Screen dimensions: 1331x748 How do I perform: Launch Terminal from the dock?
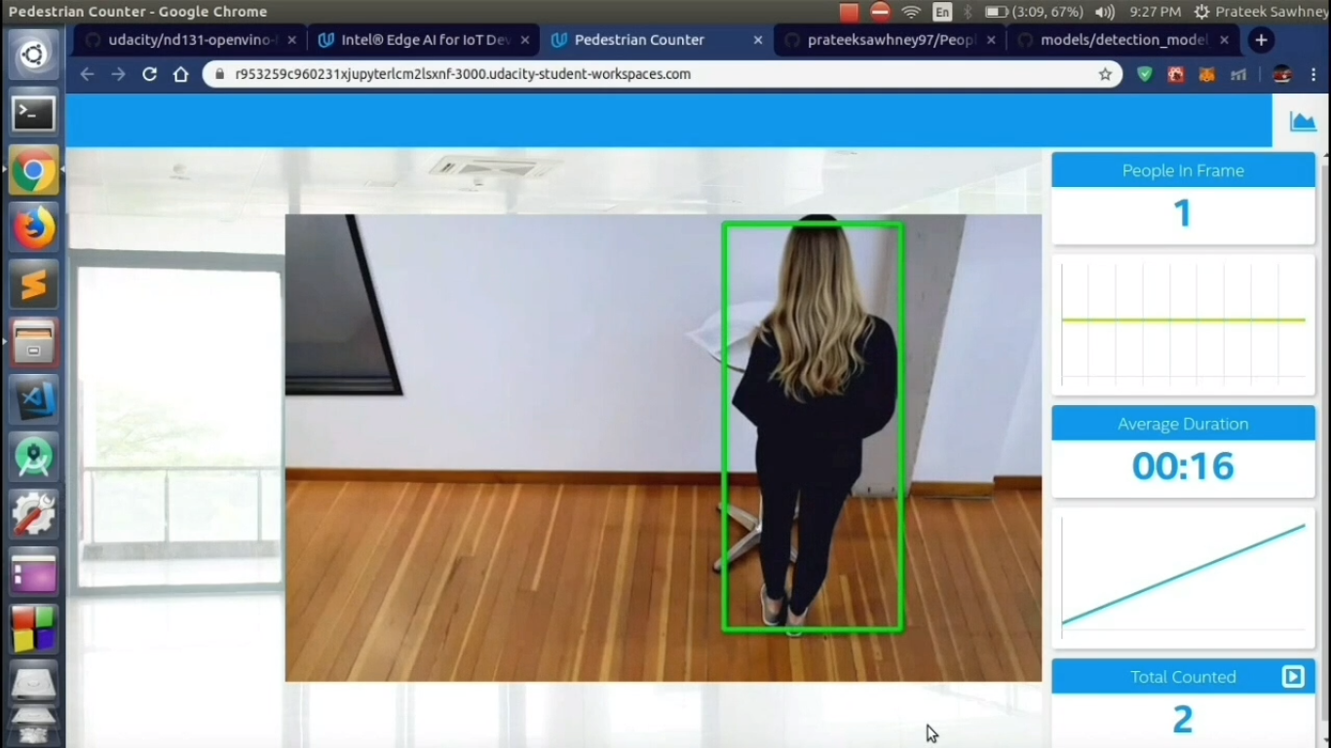(33, 114)
